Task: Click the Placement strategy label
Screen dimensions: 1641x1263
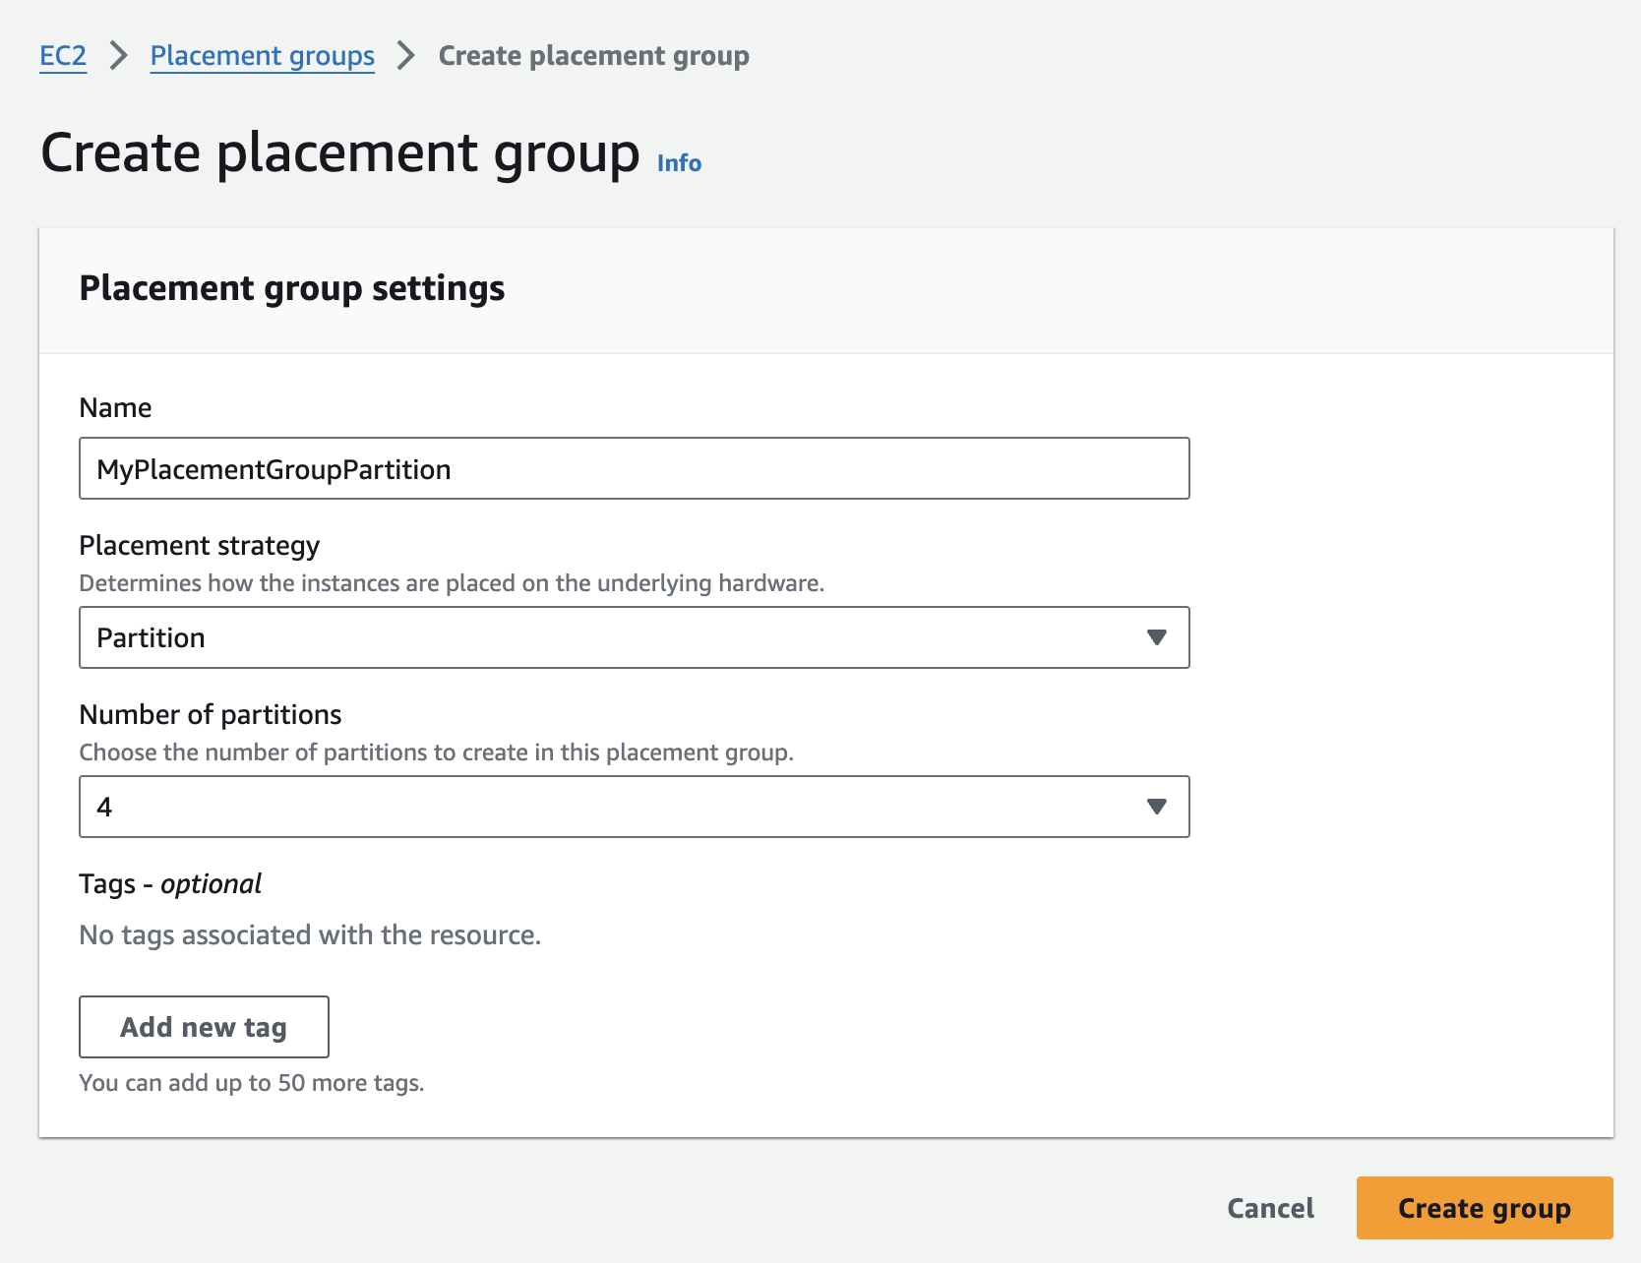Action: (x=200, y=546)
